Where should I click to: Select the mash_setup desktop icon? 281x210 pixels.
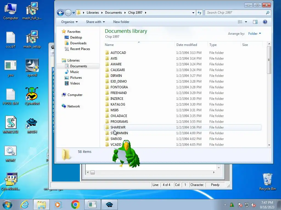32,40
